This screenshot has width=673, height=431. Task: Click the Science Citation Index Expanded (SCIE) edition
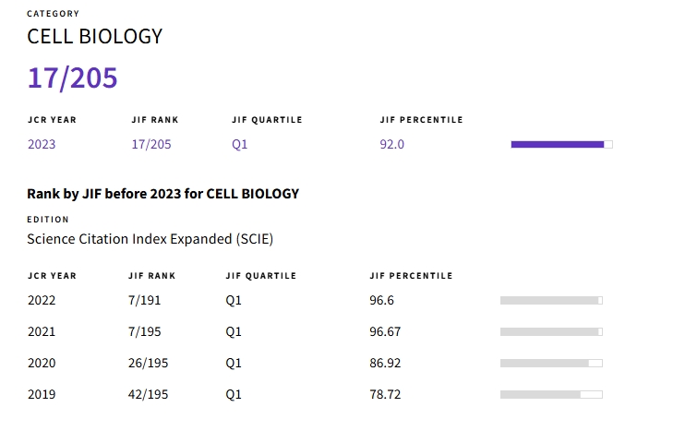click(x=150, y=239)
